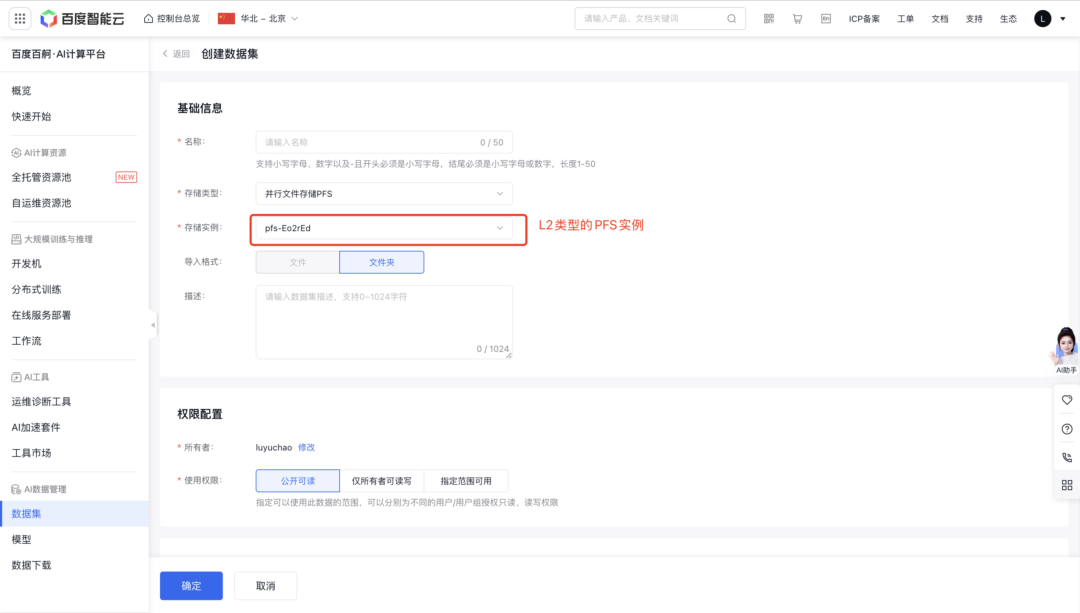Open the app launcher grid icon top-left
This screenshot has width=1080, height=613.
point(19,18)
